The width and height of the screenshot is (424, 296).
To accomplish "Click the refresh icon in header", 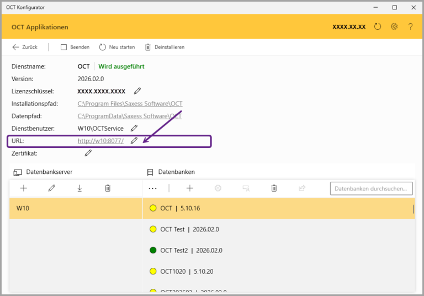I will (x=378, y=27).
